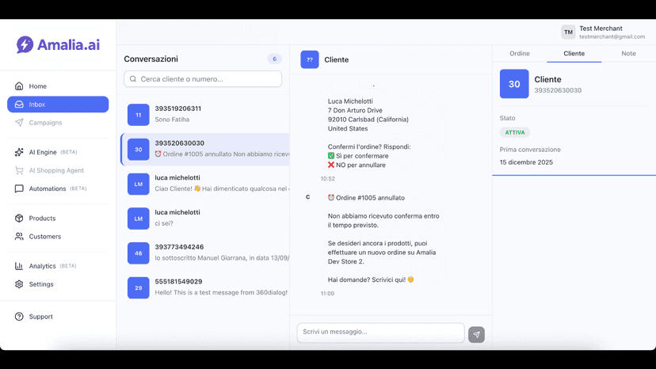This screenshot has height=369, width=656.
Task: Go to Products page
Action: point(58,219)
